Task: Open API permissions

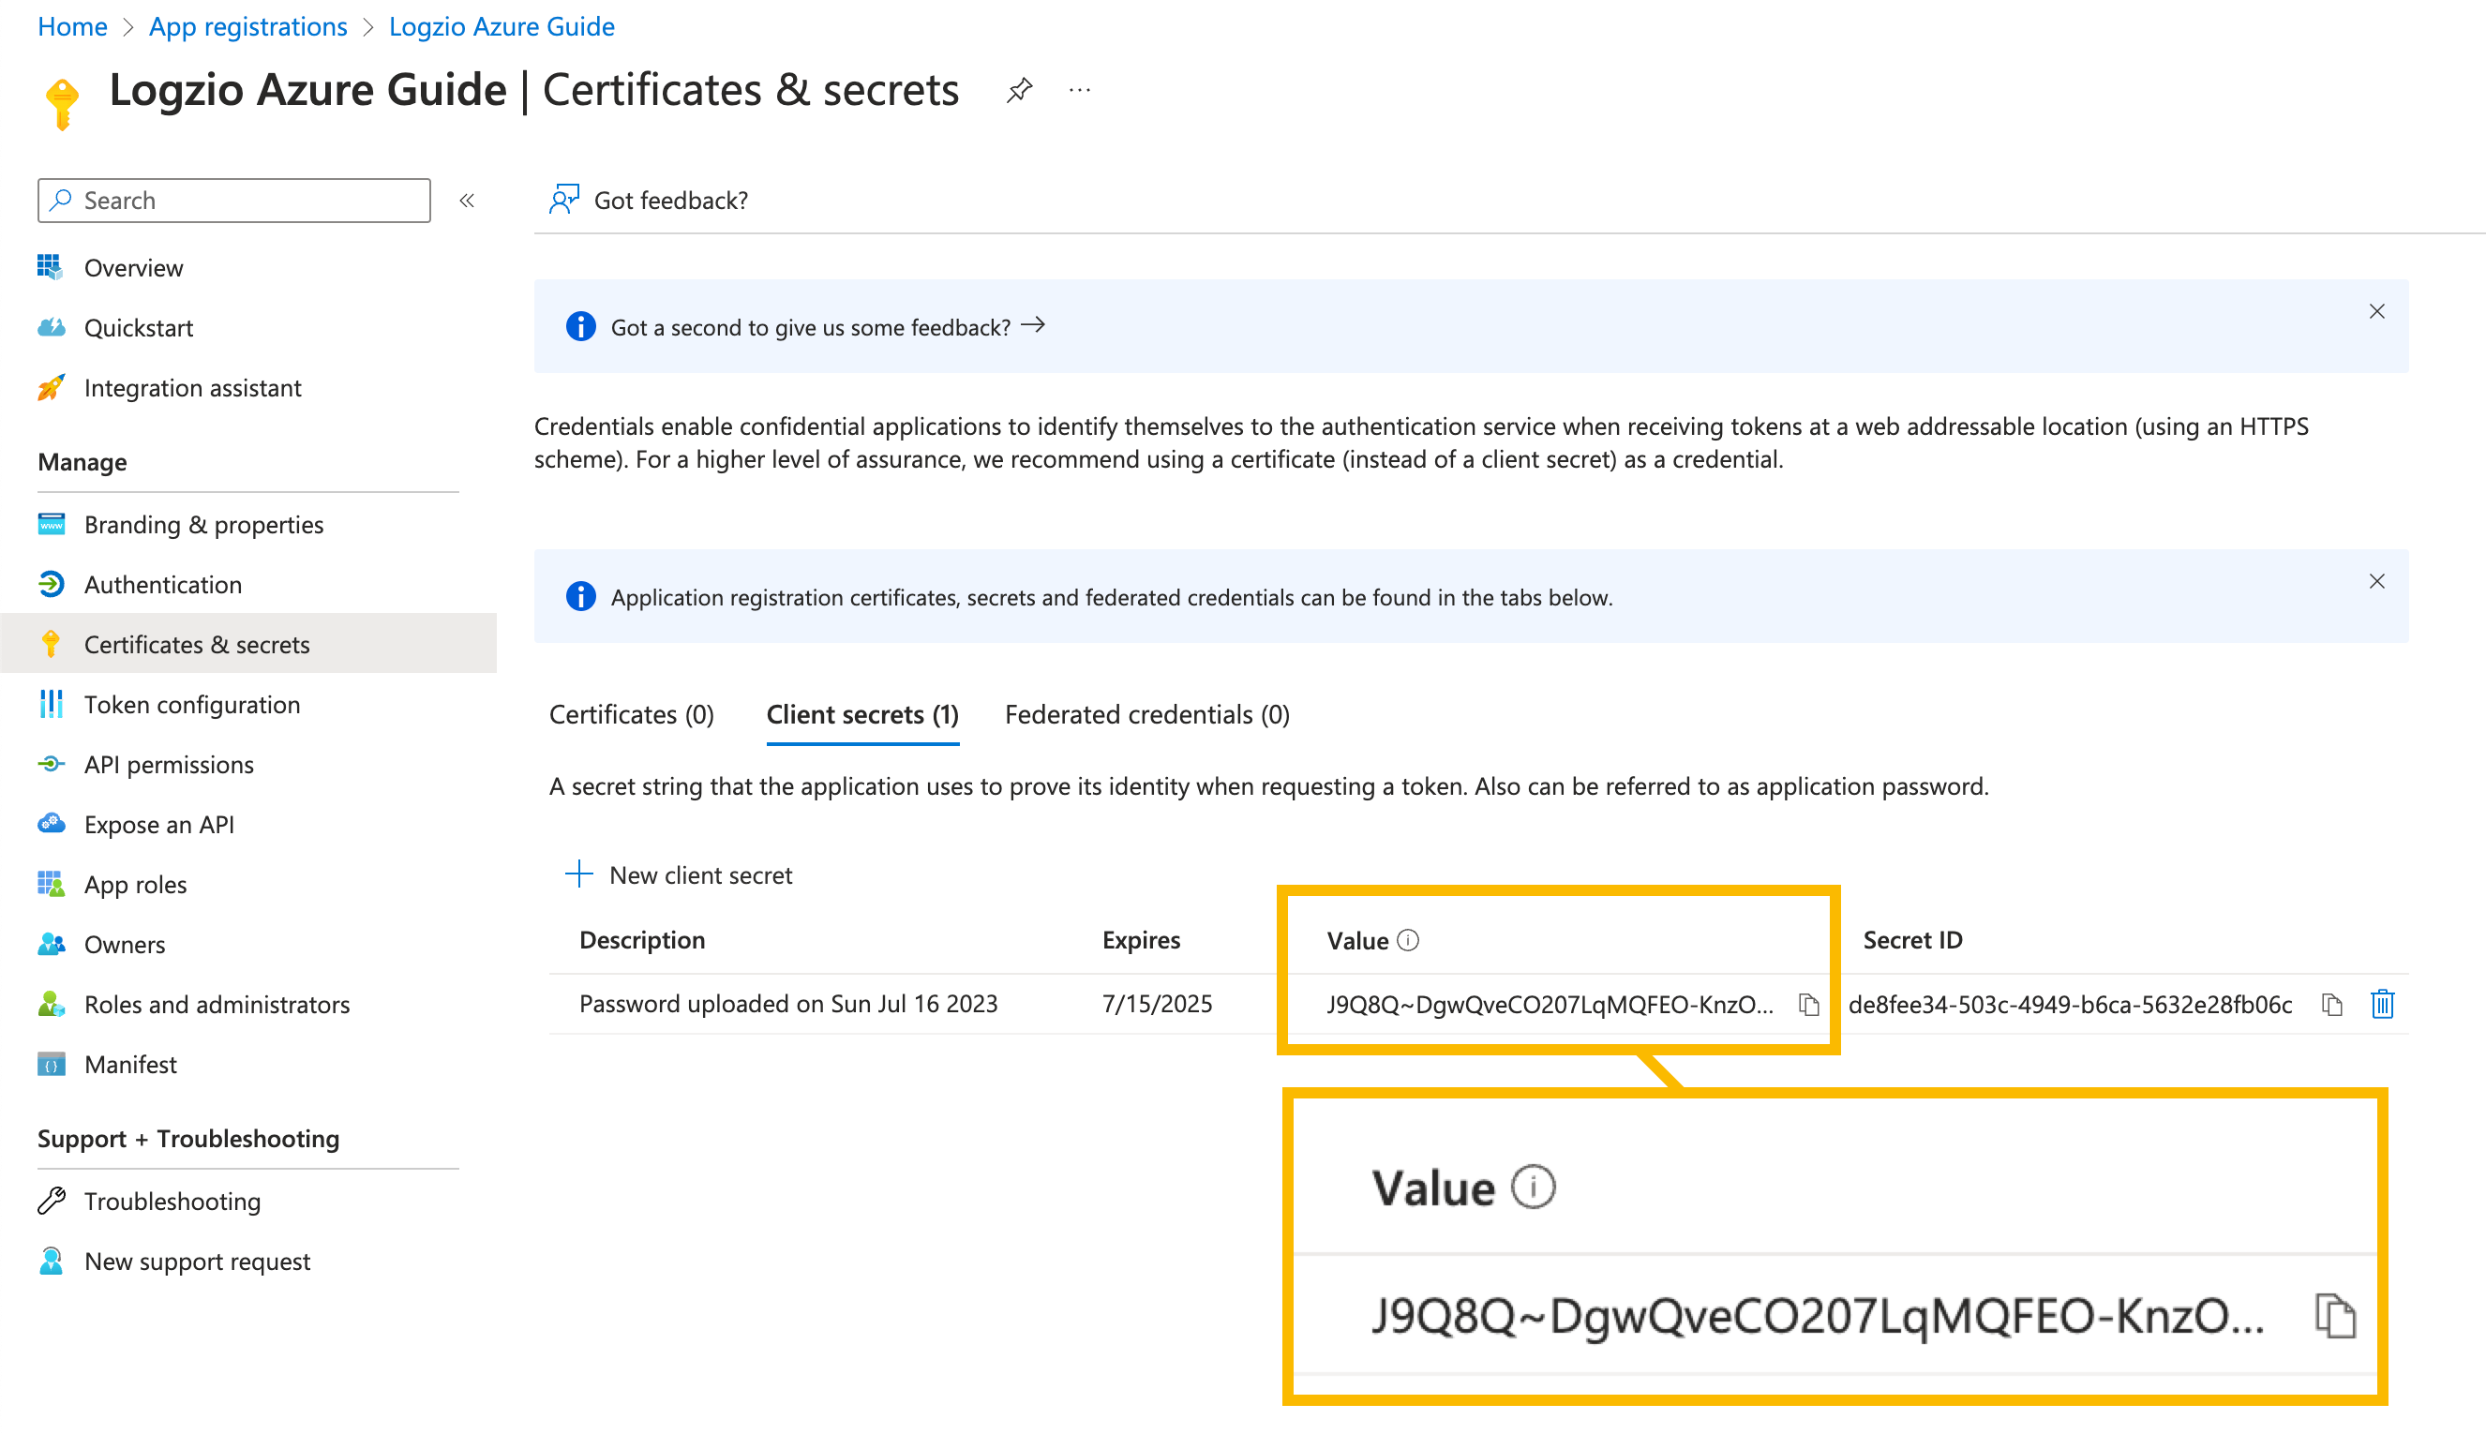Action: pyautogui.click(x=170, y=764)
